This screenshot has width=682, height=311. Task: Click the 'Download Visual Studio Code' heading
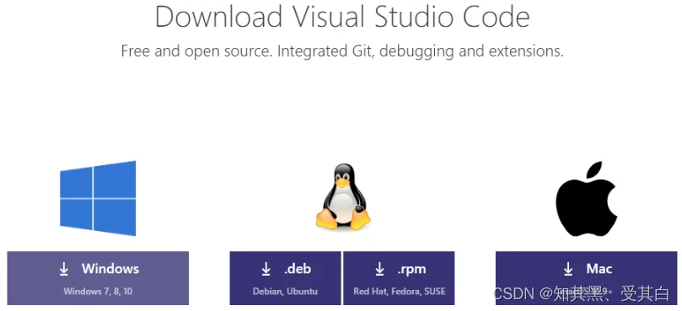tap(342, 17)
